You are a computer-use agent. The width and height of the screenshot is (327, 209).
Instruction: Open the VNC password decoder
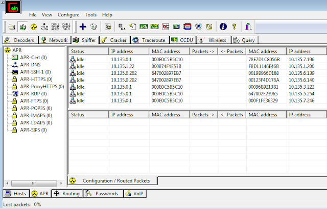click(166, 27)
